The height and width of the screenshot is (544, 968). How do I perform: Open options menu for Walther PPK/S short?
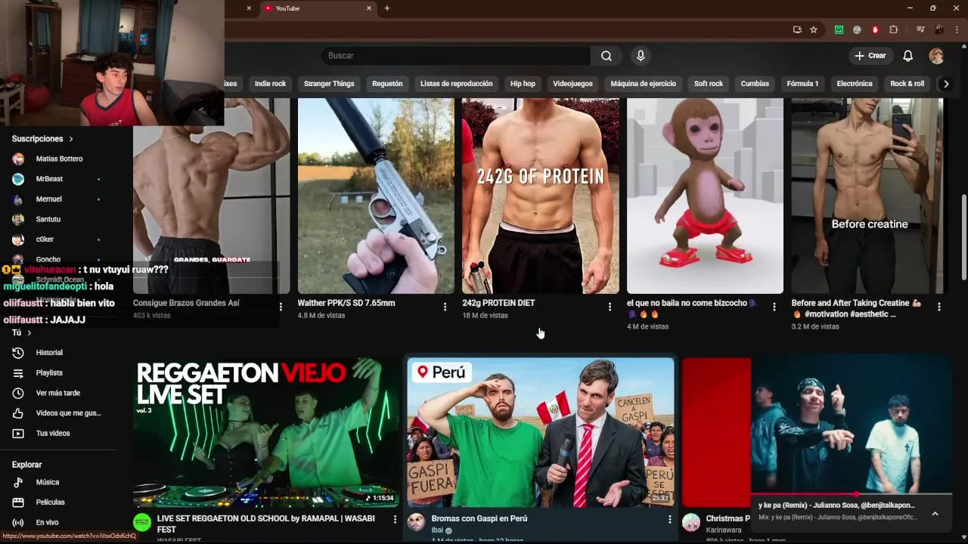[445, 307]
